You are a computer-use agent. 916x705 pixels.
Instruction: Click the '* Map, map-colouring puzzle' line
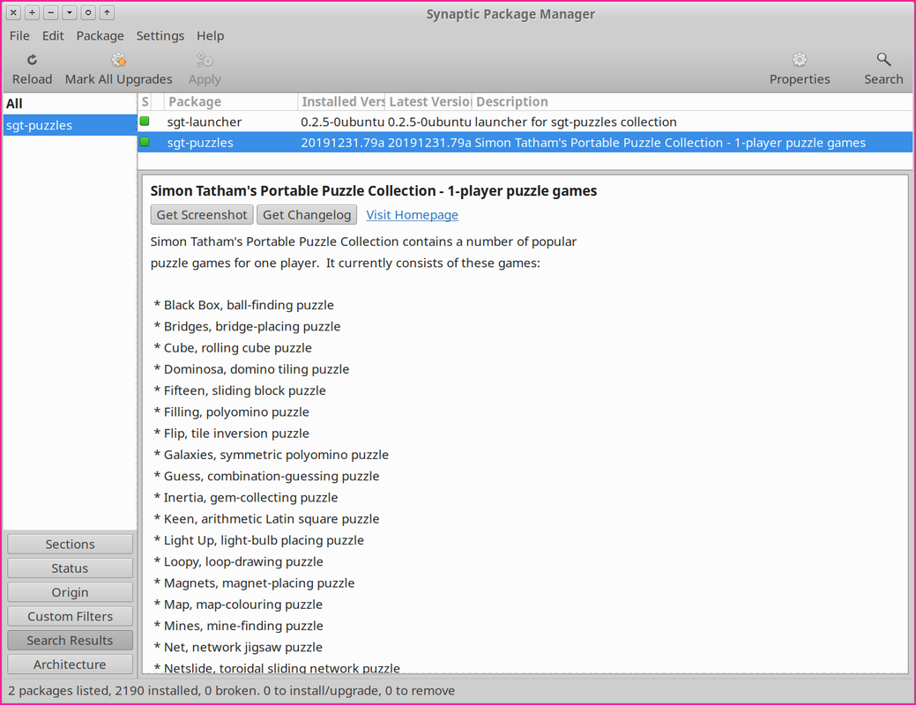[238, 604]
